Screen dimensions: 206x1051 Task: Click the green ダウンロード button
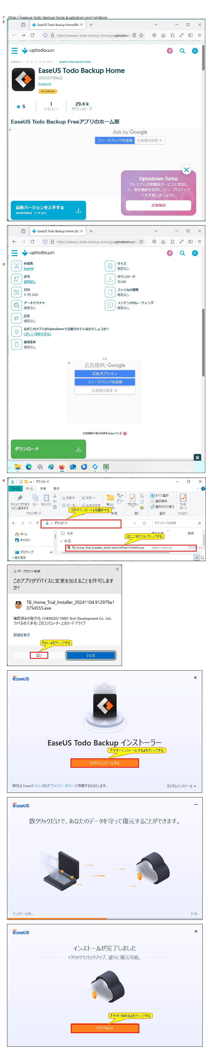point(48,449)
